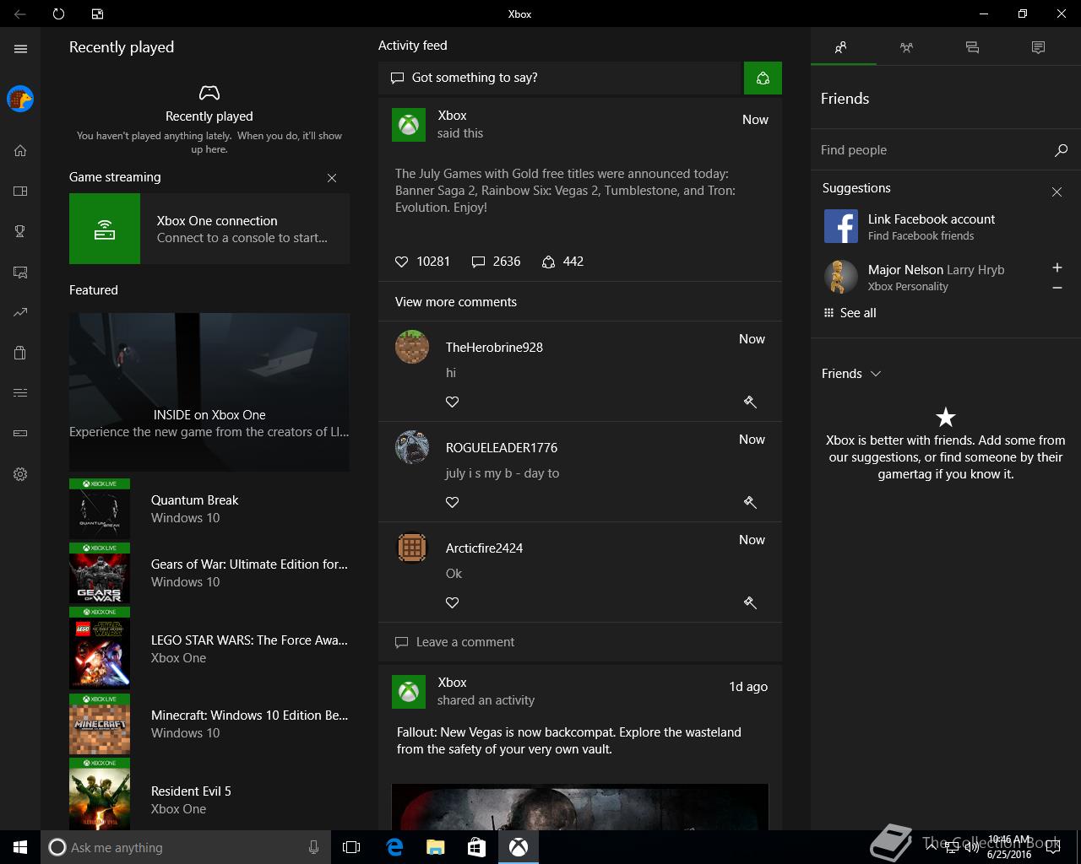1081x864 pixels.
Task: Open Windows Start menu
Action: pyautogui.click(x=20, y=847)
